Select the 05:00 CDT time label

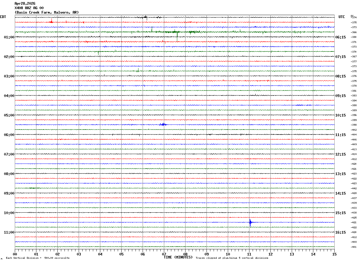tap(9, 115)
